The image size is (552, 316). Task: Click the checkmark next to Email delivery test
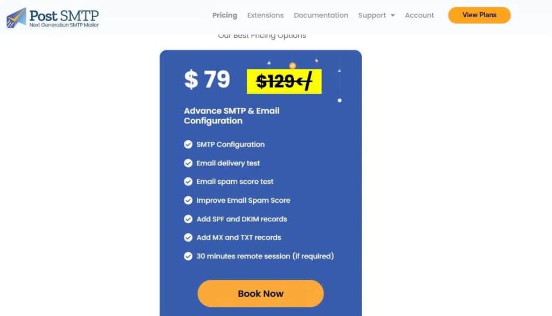[188, 163]
